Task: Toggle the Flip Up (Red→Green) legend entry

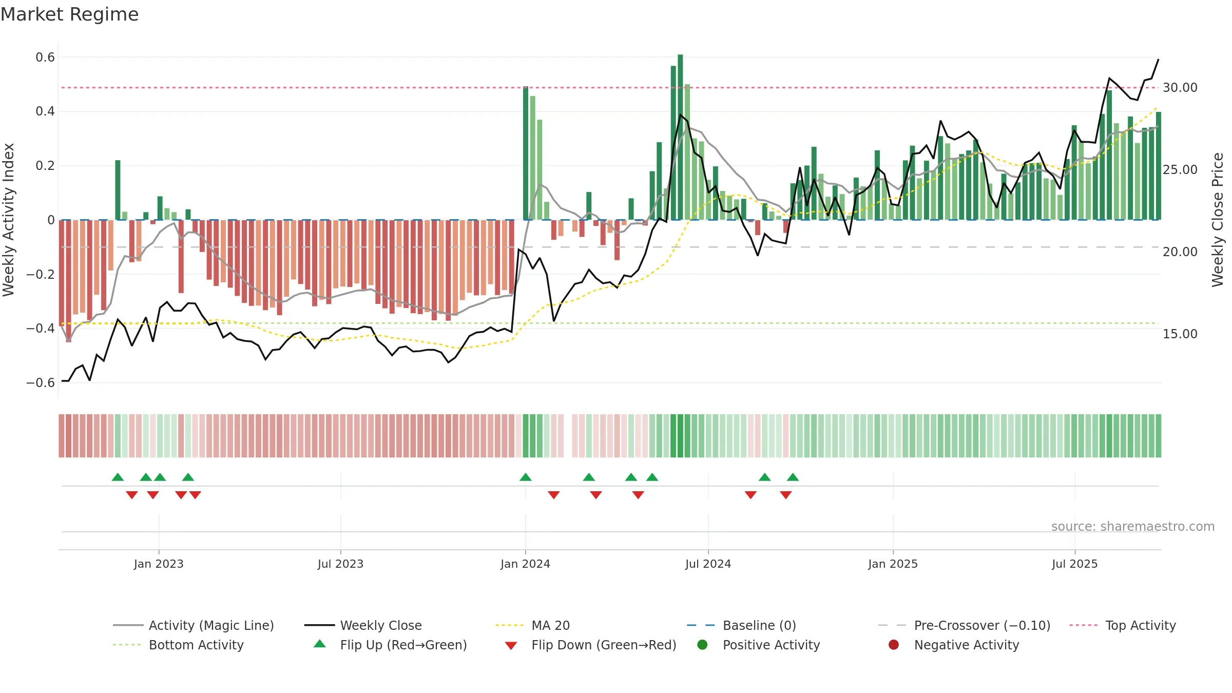Action: [390, 645]
